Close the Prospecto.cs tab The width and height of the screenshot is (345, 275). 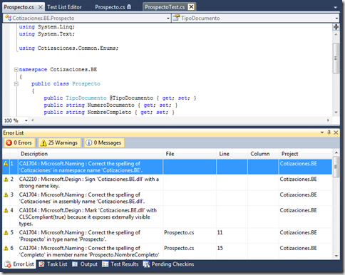pos(41,7)
